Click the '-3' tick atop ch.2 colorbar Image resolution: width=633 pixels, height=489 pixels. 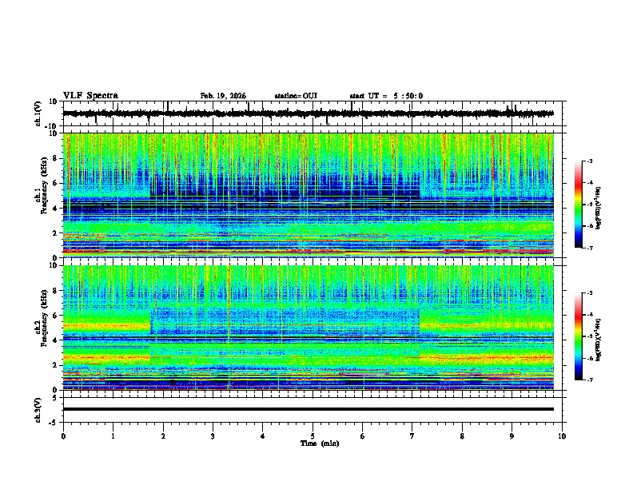pyautogui.click(x=589, y=293)
